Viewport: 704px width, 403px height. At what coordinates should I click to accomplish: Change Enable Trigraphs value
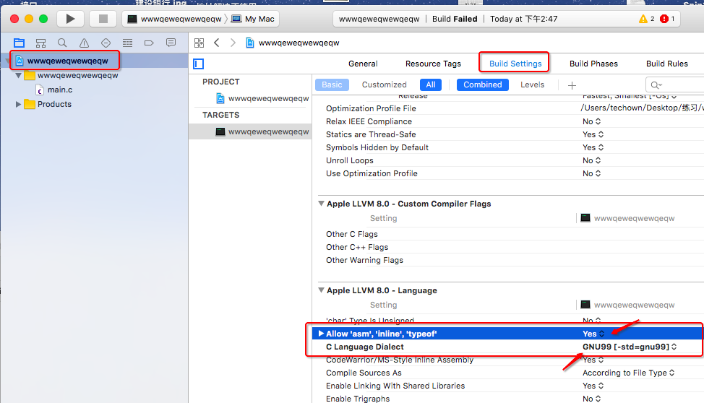pos(592,399)
